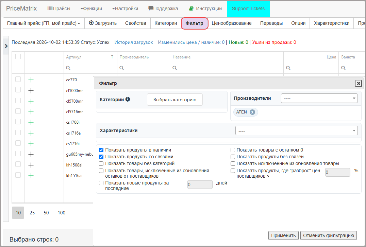Click the black plus icon for cl1000mr
This screenshot has height=247, width=366.
tap(31, 91)
